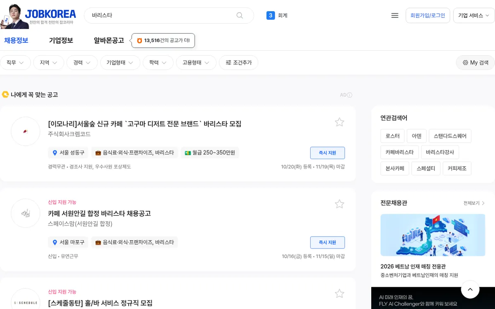Click the 주식회사크렘코드 company name
The height and width of the screenshot is (309, 495).
pos(69,134)
